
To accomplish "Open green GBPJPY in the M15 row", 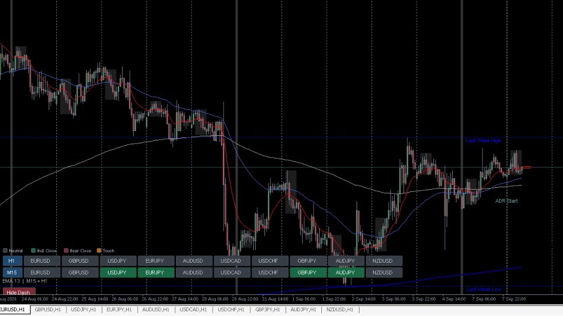I will pos(308,273).
